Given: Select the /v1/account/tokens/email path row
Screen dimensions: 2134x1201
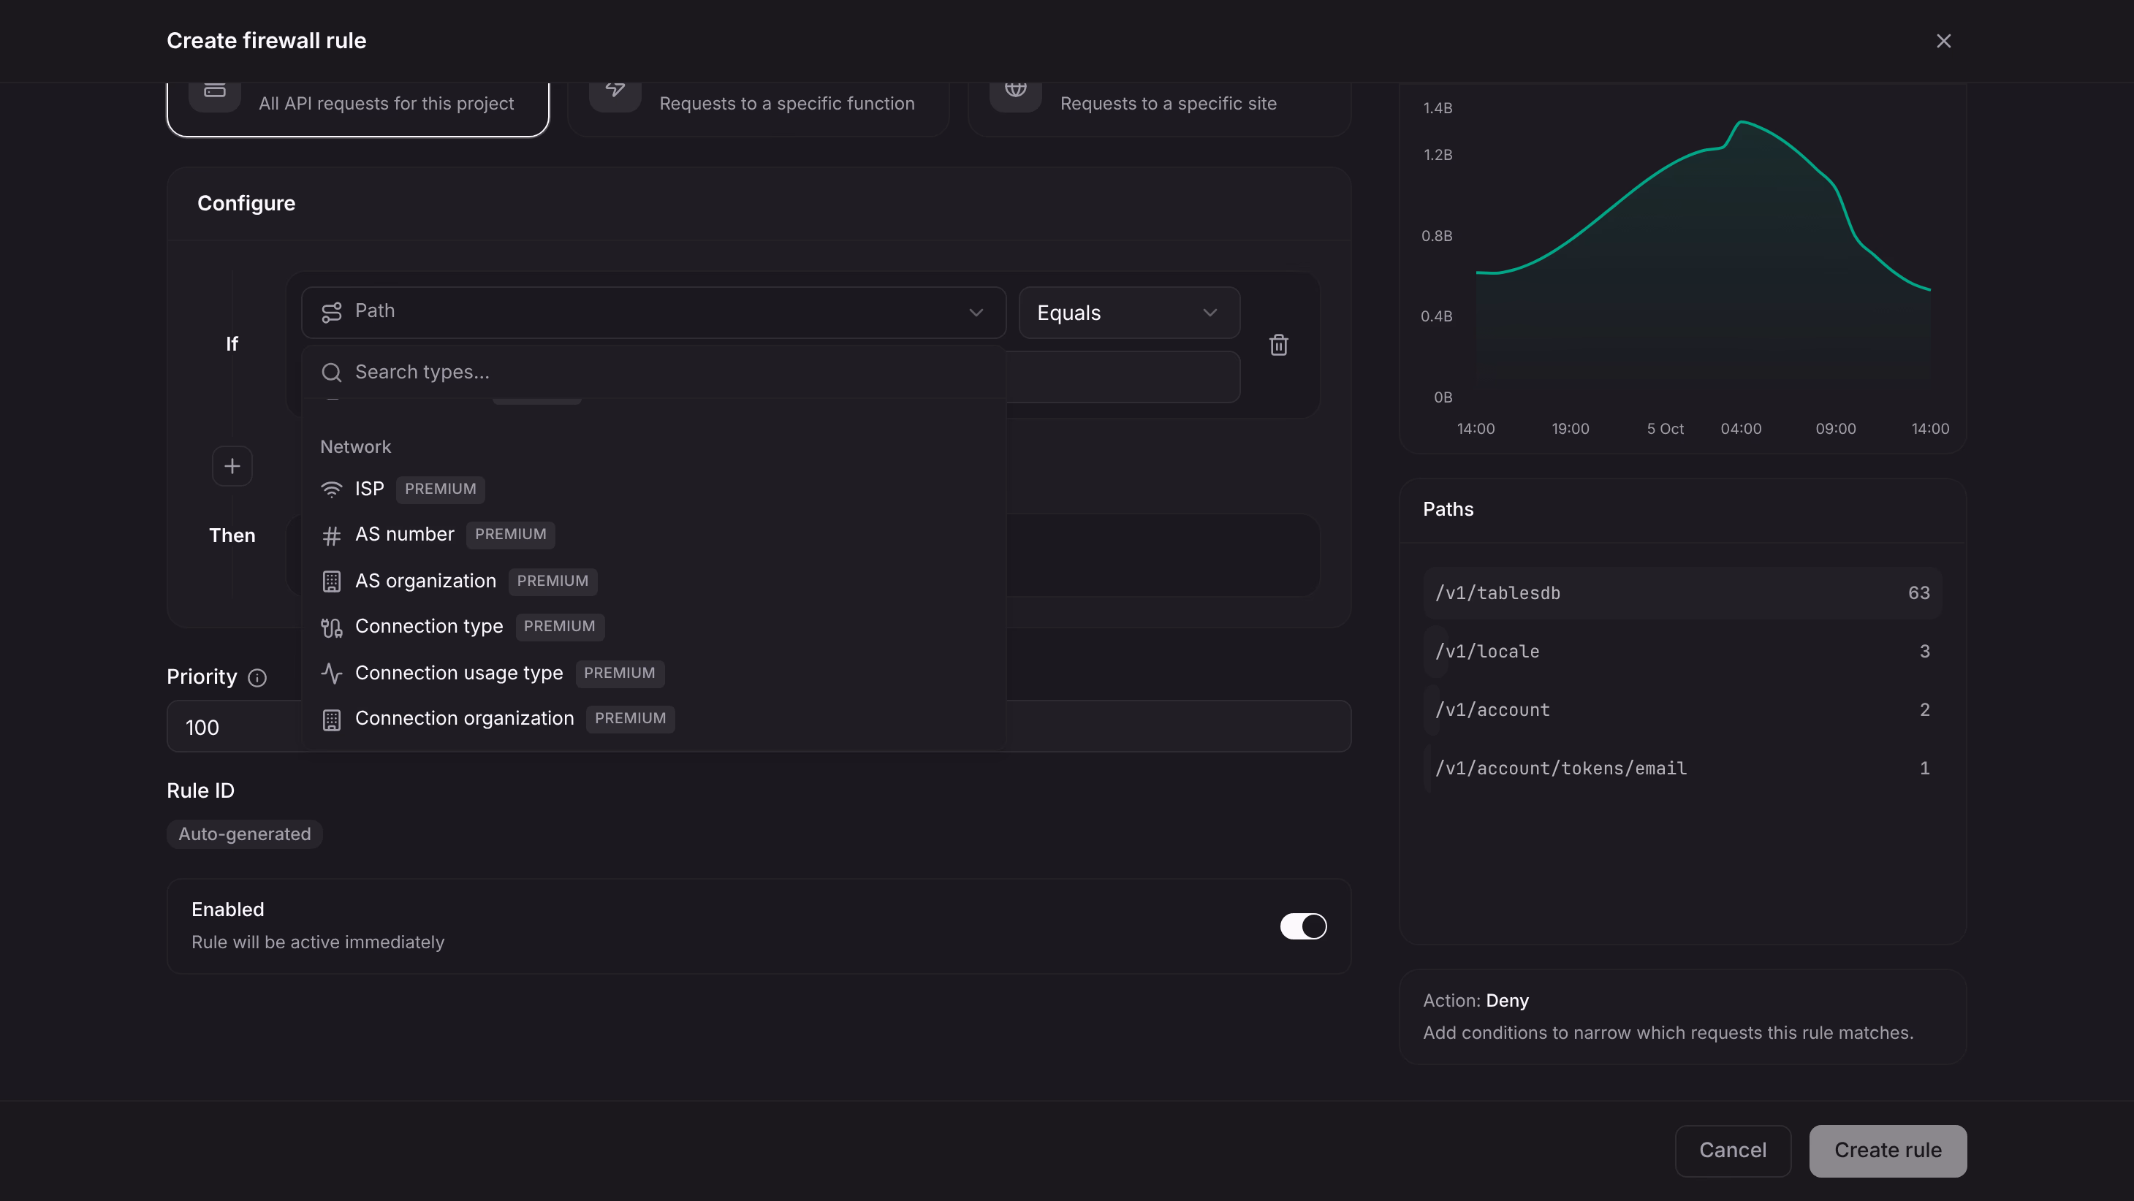Looking at the screenshot, I should [1682, 769].
